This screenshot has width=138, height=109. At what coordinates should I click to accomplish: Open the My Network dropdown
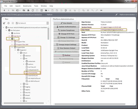pos(47,23)
